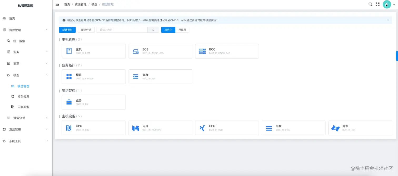Screen dimensions: 398x176
Task: Click the 内存 model icon
Action: pyautogui.click(x=136, y=128)
